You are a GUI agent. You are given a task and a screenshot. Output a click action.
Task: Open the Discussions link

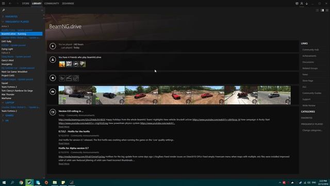click(308, 62)
